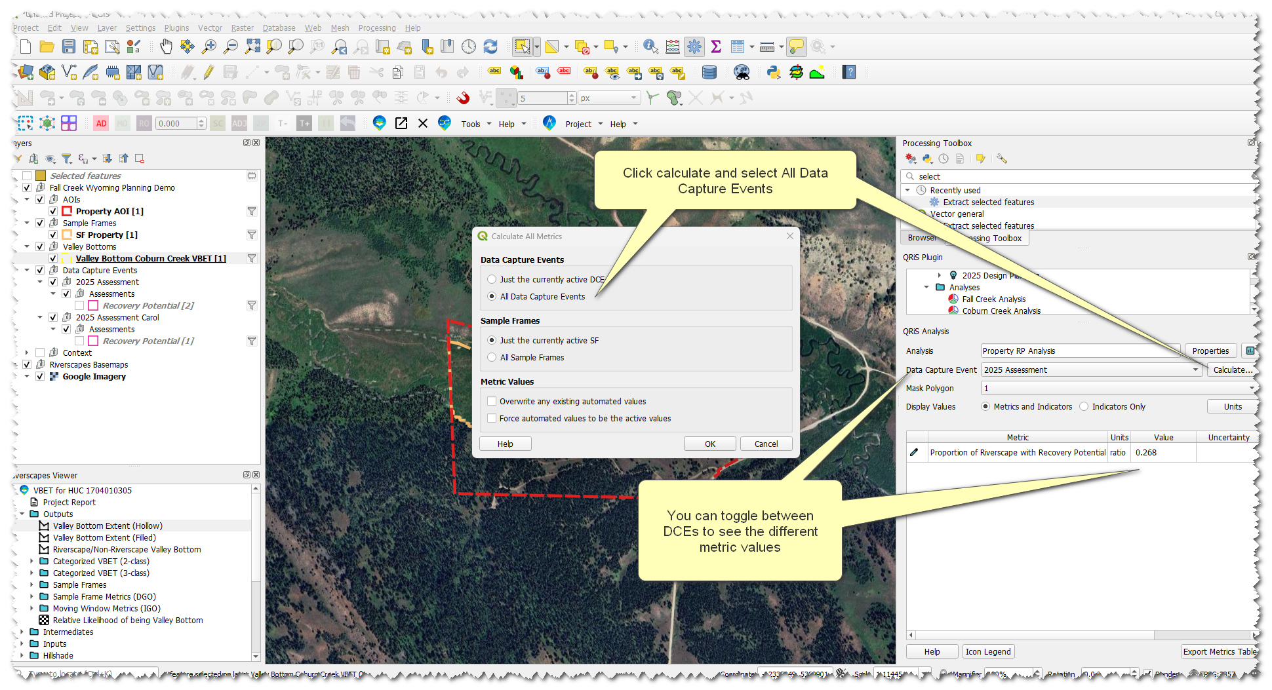Select the All Sample Frames radio button
Viewport: 1272px width, 690px height.
(492, 357)
